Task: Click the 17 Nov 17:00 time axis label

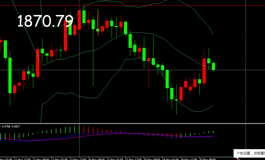Action: [x=133, y=159]
